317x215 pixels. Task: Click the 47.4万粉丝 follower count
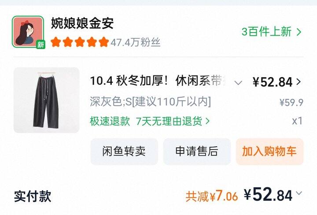[x=136, y=42]
